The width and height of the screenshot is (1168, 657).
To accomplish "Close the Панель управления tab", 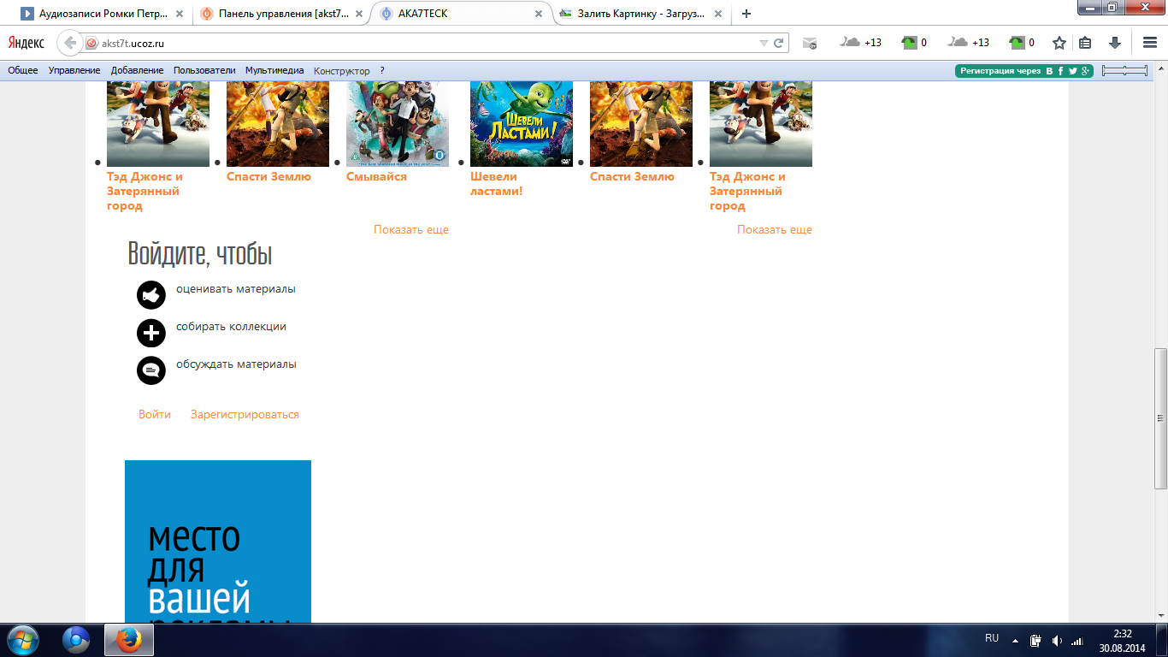I will click(x=359, y=14).
